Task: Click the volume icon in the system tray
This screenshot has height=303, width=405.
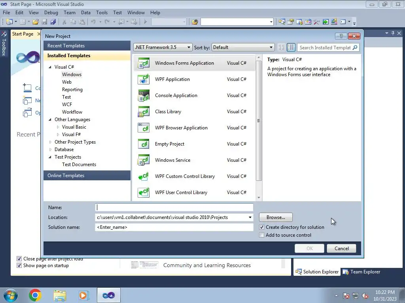Action: tap(365, 296)
